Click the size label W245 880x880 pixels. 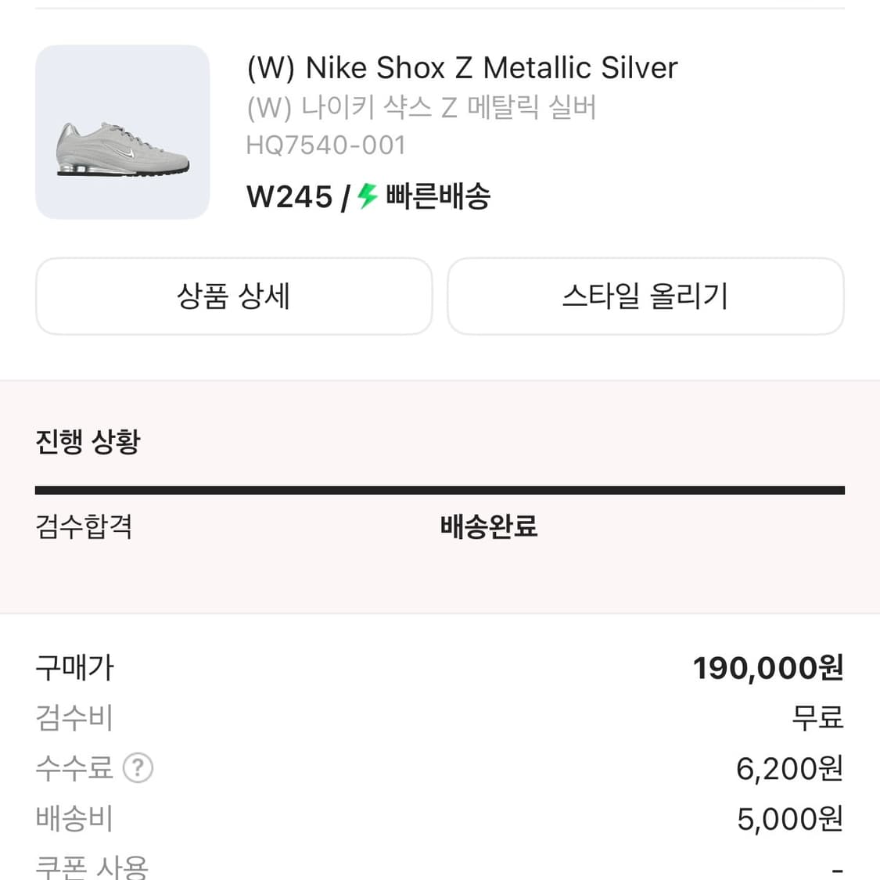[289, 196]
